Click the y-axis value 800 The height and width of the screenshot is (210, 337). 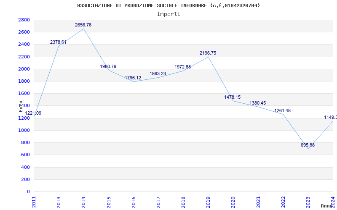coord(25,142)
